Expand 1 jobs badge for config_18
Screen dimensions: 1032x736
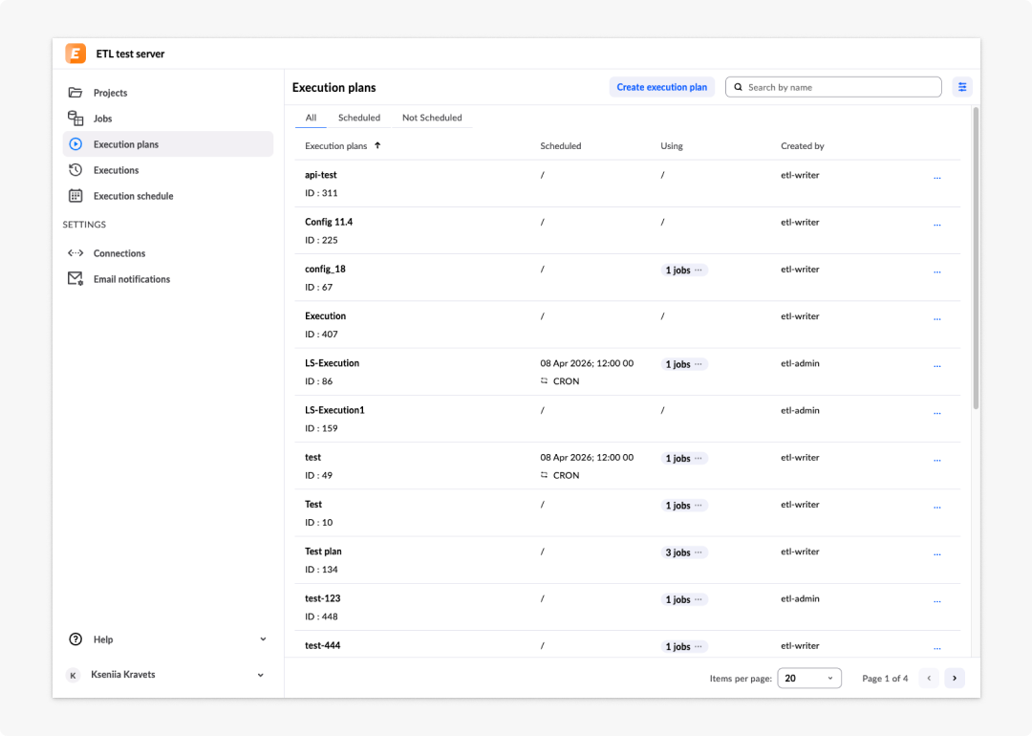point(684,270)
